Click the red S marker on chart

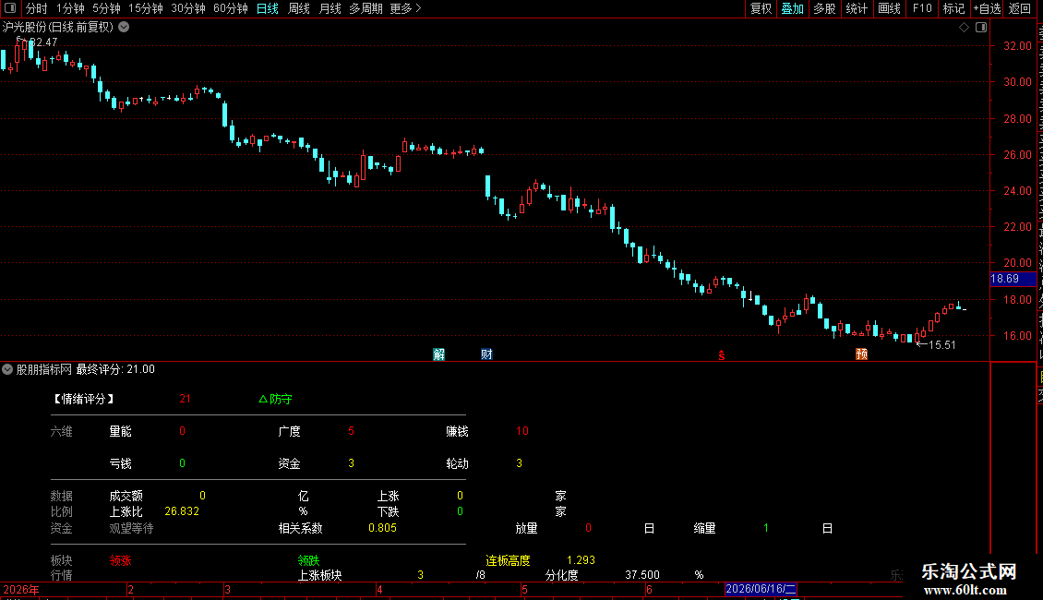(722, 356)
